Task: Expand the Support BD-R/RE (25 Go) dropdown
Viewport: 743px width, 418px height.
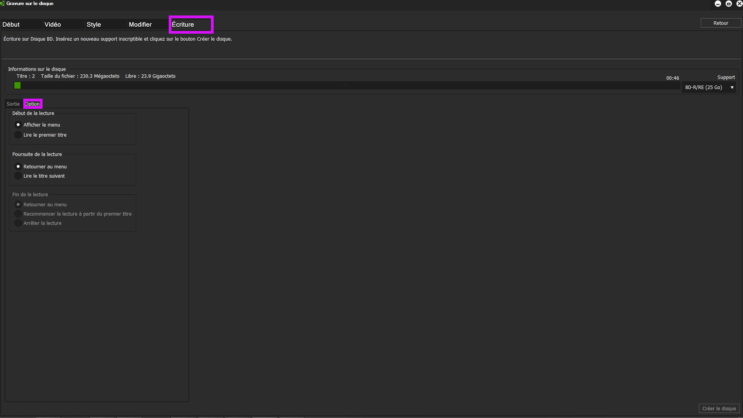Action: tap(709, 87)
